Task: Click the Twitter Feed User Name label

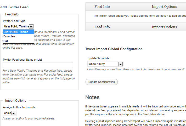Action: (x=22, y=60)
